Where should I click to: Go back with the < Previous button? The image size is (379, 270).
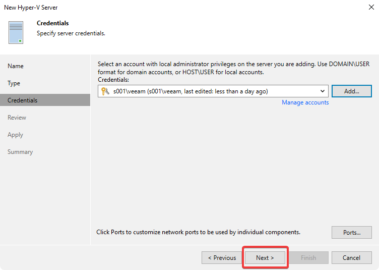pos(222,258)
